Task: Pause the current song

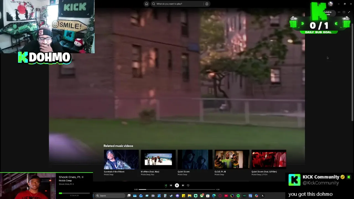Action: (177, 185)
